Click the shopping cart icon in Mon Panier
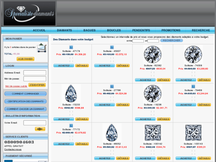This screenshot has height=162, width=216. 42,48
